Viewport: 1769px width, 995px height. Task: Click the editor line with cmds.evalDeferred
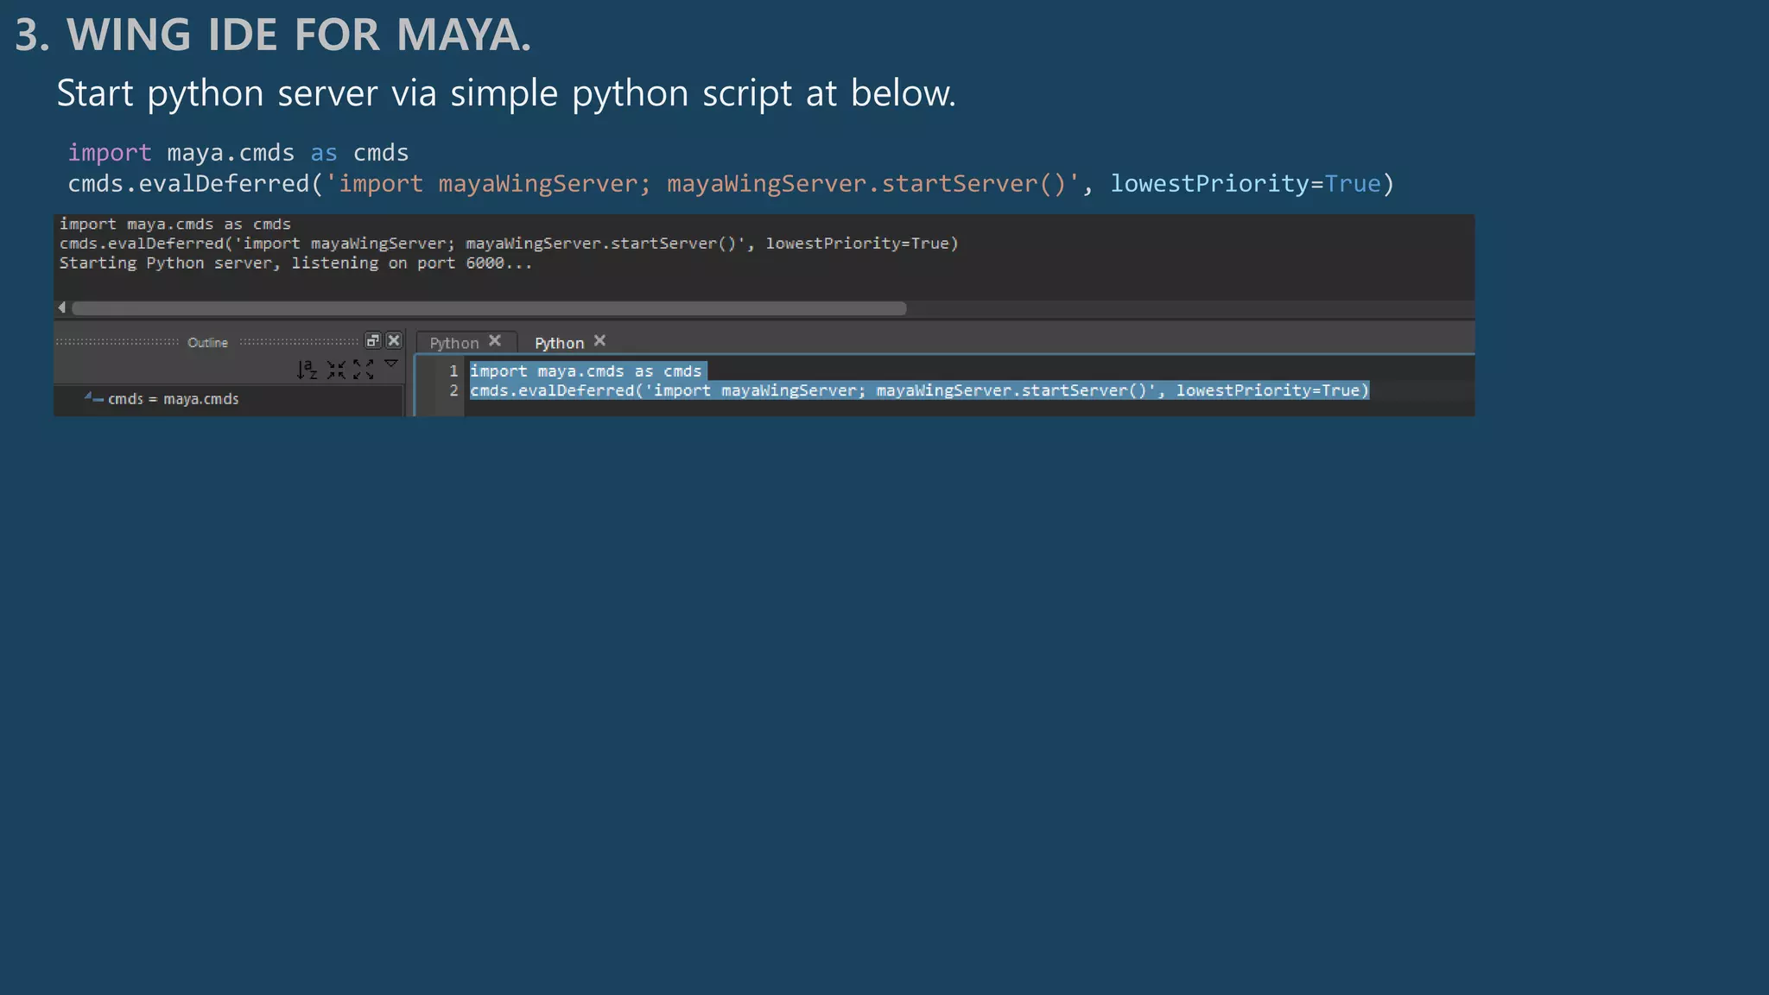pyautogui.click(x=920, y=391)
